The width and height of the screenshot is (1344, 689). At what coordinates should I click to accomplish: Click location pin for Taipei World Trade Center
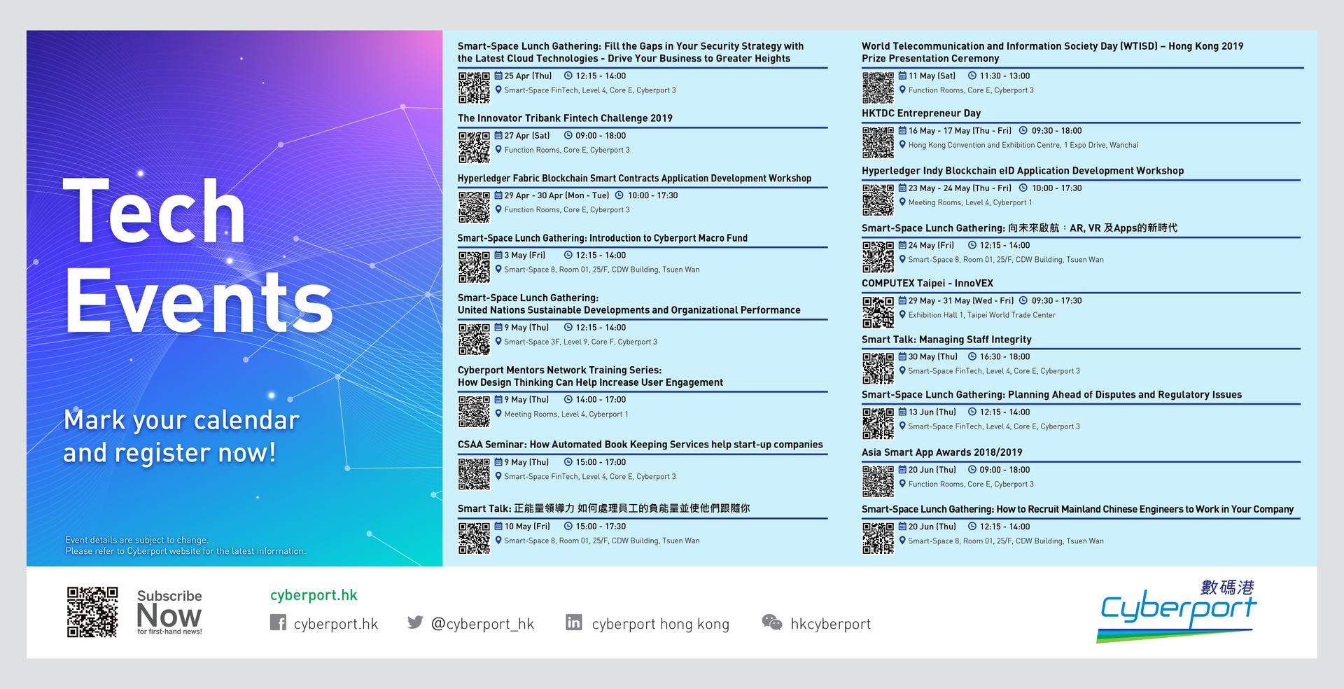pyautogui.click(x=902, y=314)
